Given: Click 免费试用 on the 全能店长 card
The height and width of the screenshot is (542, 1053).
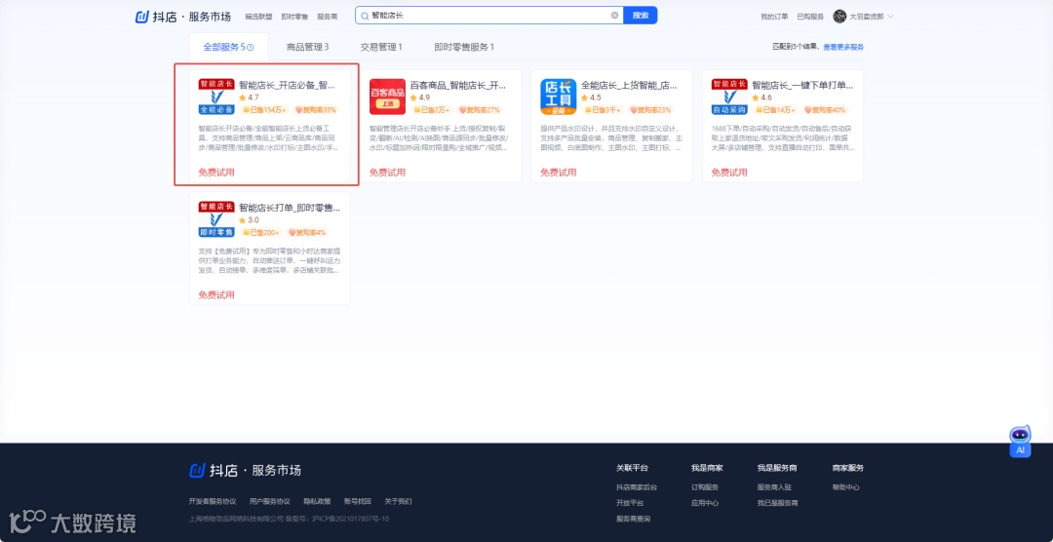Looking at the screenshot, I should (x=559, y=172).
